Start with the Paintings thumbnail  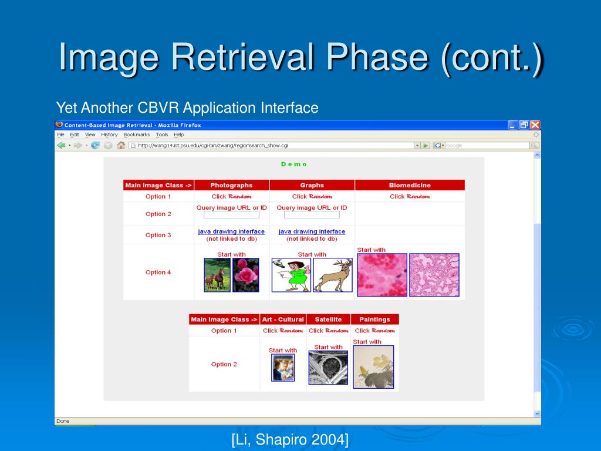coord(373,367)
